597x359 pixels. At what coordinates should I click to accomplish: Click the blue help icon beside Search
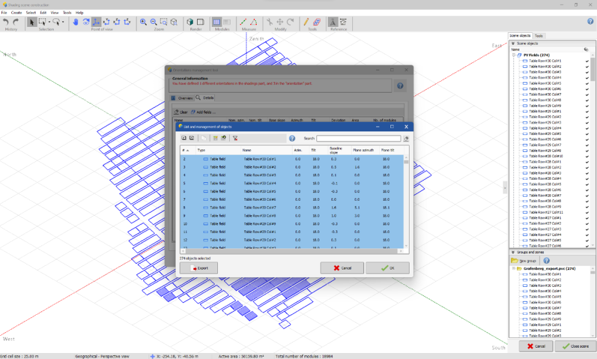click(x=292, y=138)
